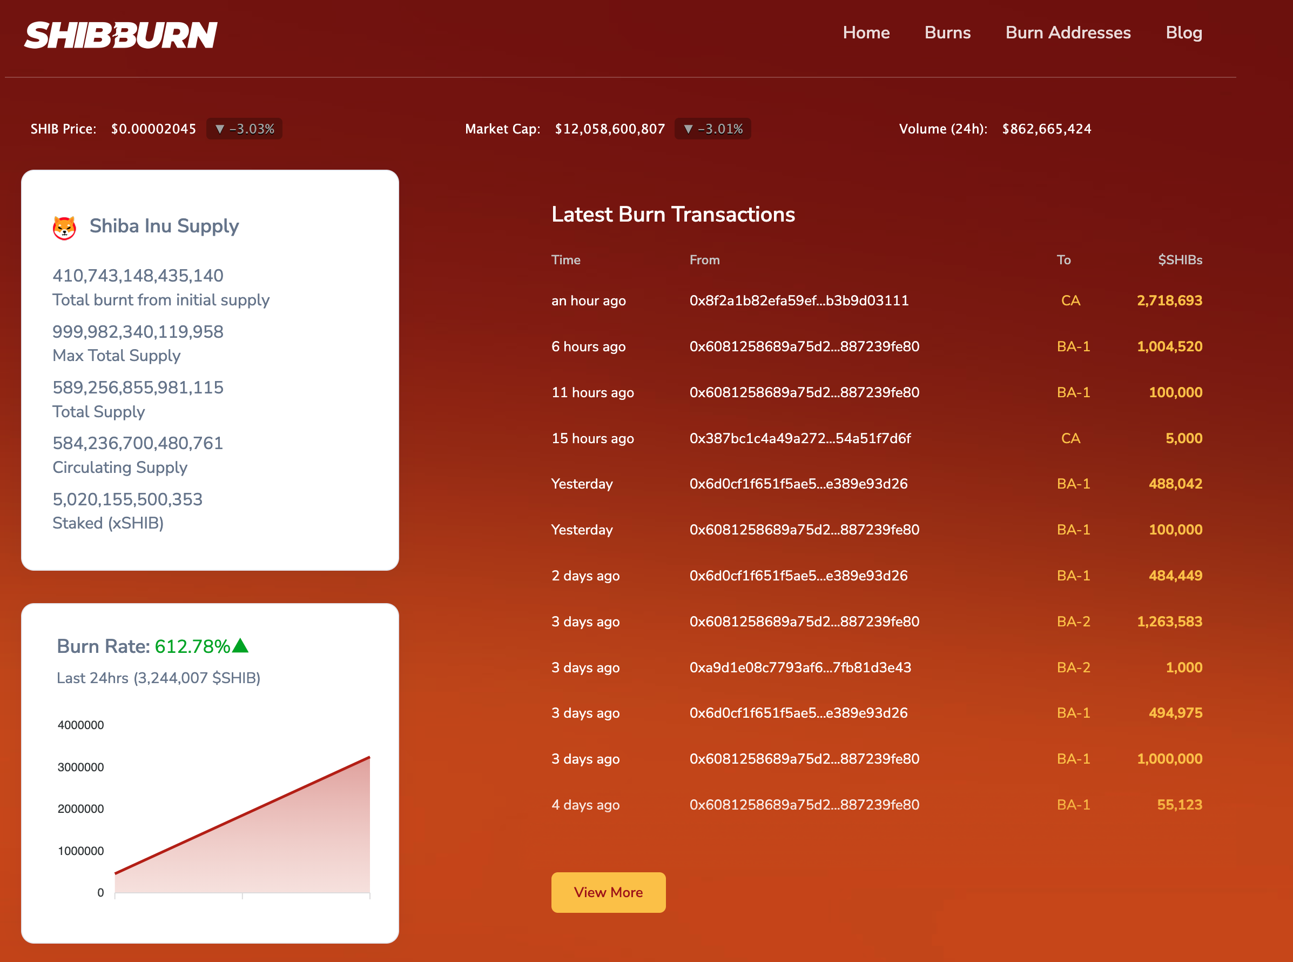Open sender address 0xa9d1e08c7793af6...7fb81d3e43

click(800, 667)
